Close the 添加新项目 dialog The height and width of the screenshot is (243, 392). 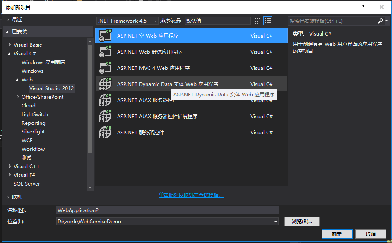(382, 7)
